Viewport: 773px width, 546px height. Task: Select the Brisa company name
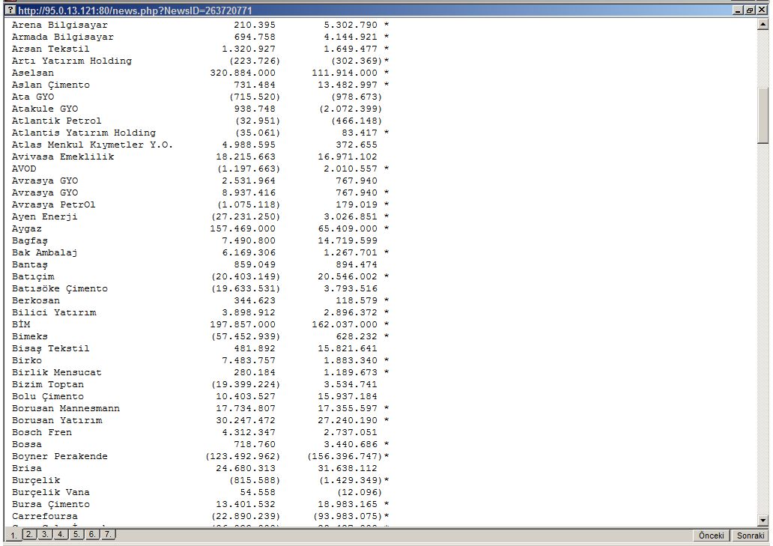point(27,469)
